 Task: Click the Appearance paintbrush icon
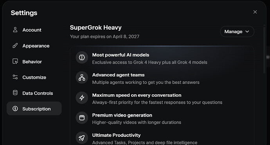coord(15,46)
